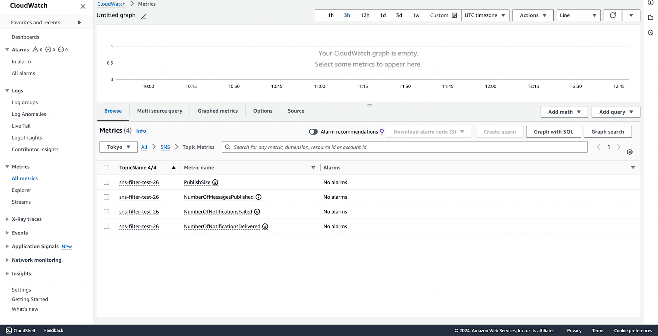Open CloudShell icon in footer

[x=9, y=330]
